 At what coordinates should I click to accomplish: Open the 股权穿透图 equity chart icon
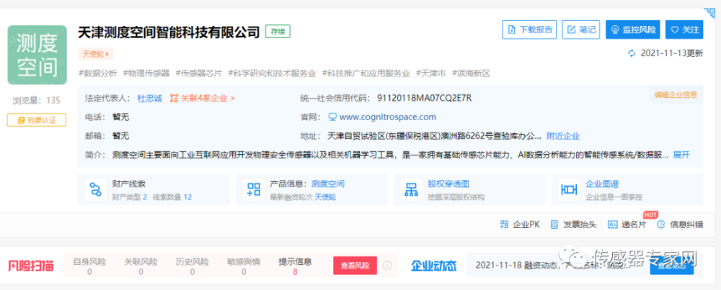[x=412, y=189]
